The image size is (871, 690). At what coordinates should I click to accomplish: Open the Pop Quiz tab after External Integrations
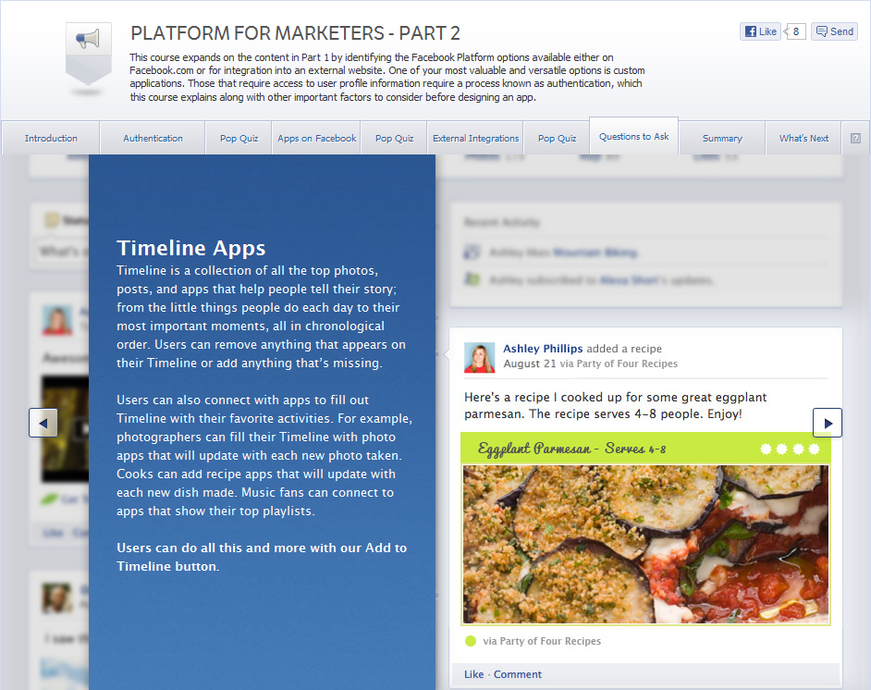(557, 138)
